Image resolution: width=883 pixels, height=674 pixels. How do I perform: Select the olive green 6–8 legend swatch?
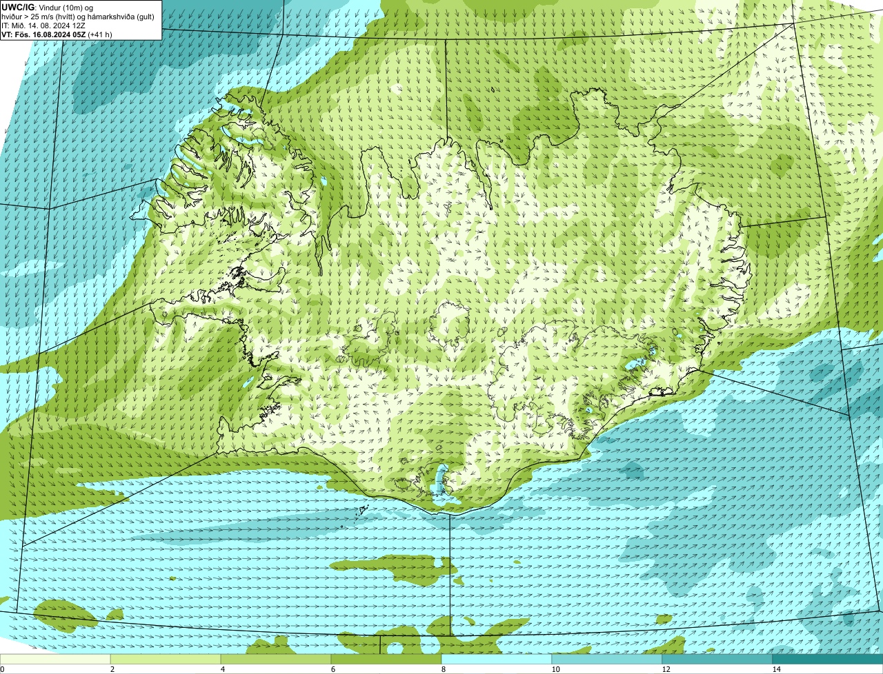click(386, 659)
